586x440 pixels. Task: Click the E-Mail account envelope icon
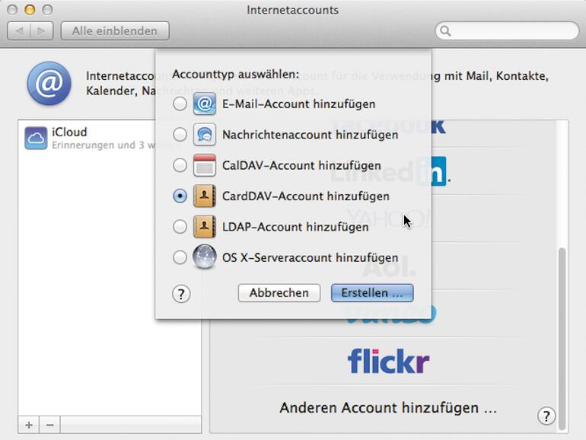[x=205, y=104]
